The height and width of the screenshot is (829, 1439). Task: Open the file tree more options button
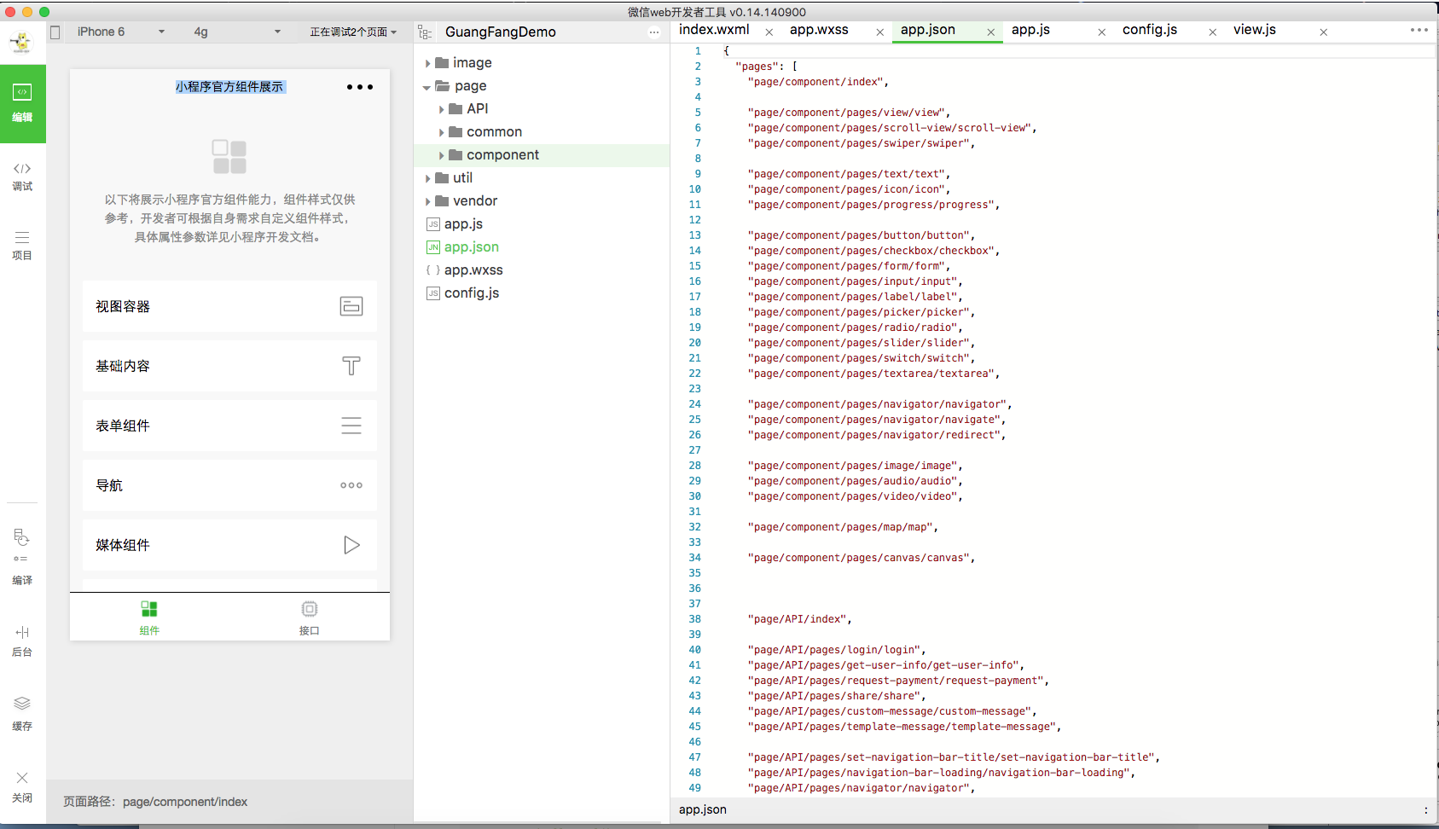coord(654,32)
